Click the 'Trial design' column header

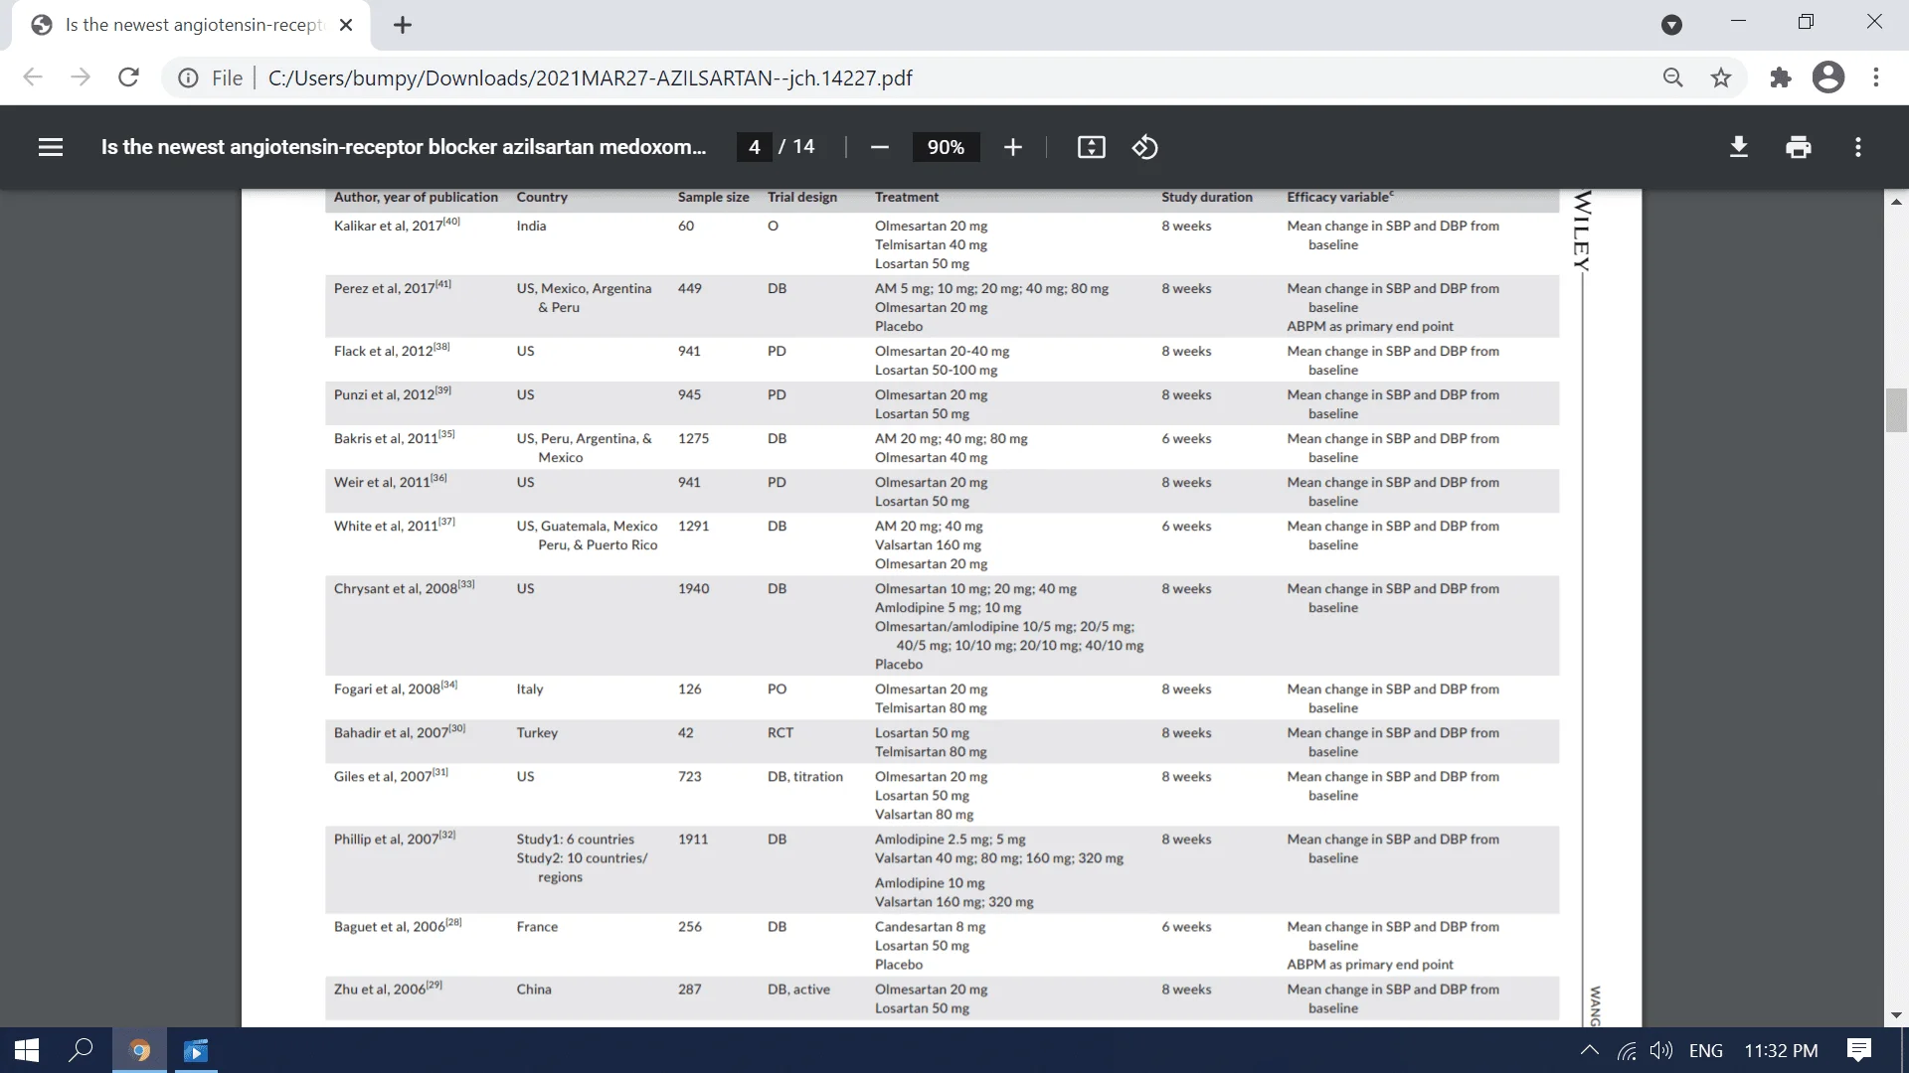(801, 197)
